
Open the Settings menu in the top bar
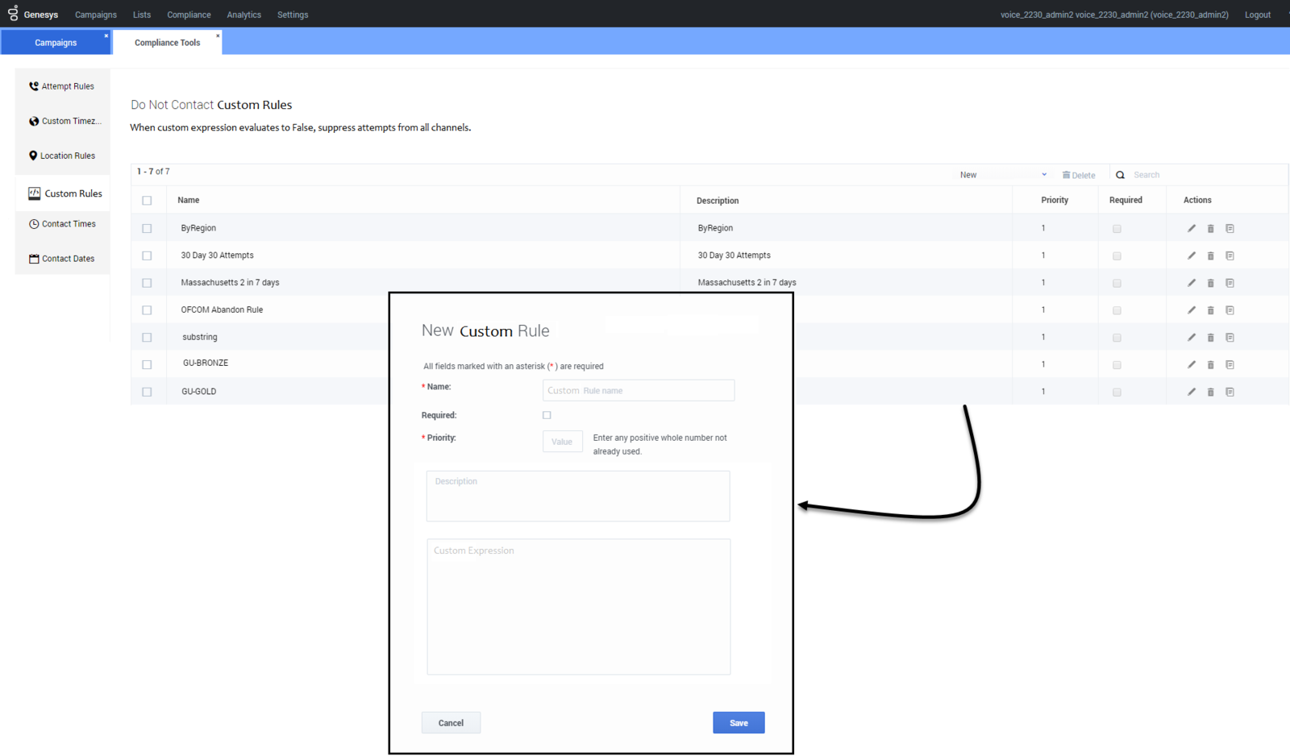click(x=293, y=15)
